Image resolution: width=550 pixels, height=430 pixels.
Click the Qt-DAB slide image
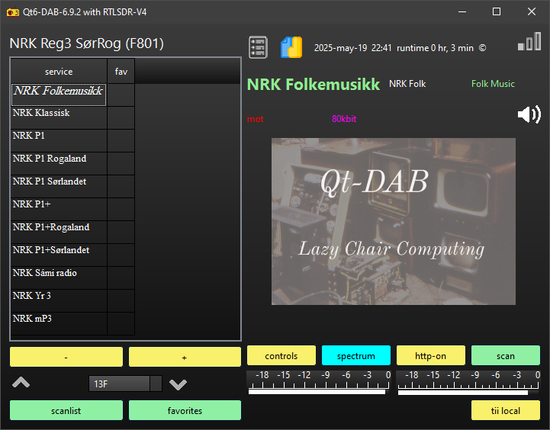pos(393,221)
